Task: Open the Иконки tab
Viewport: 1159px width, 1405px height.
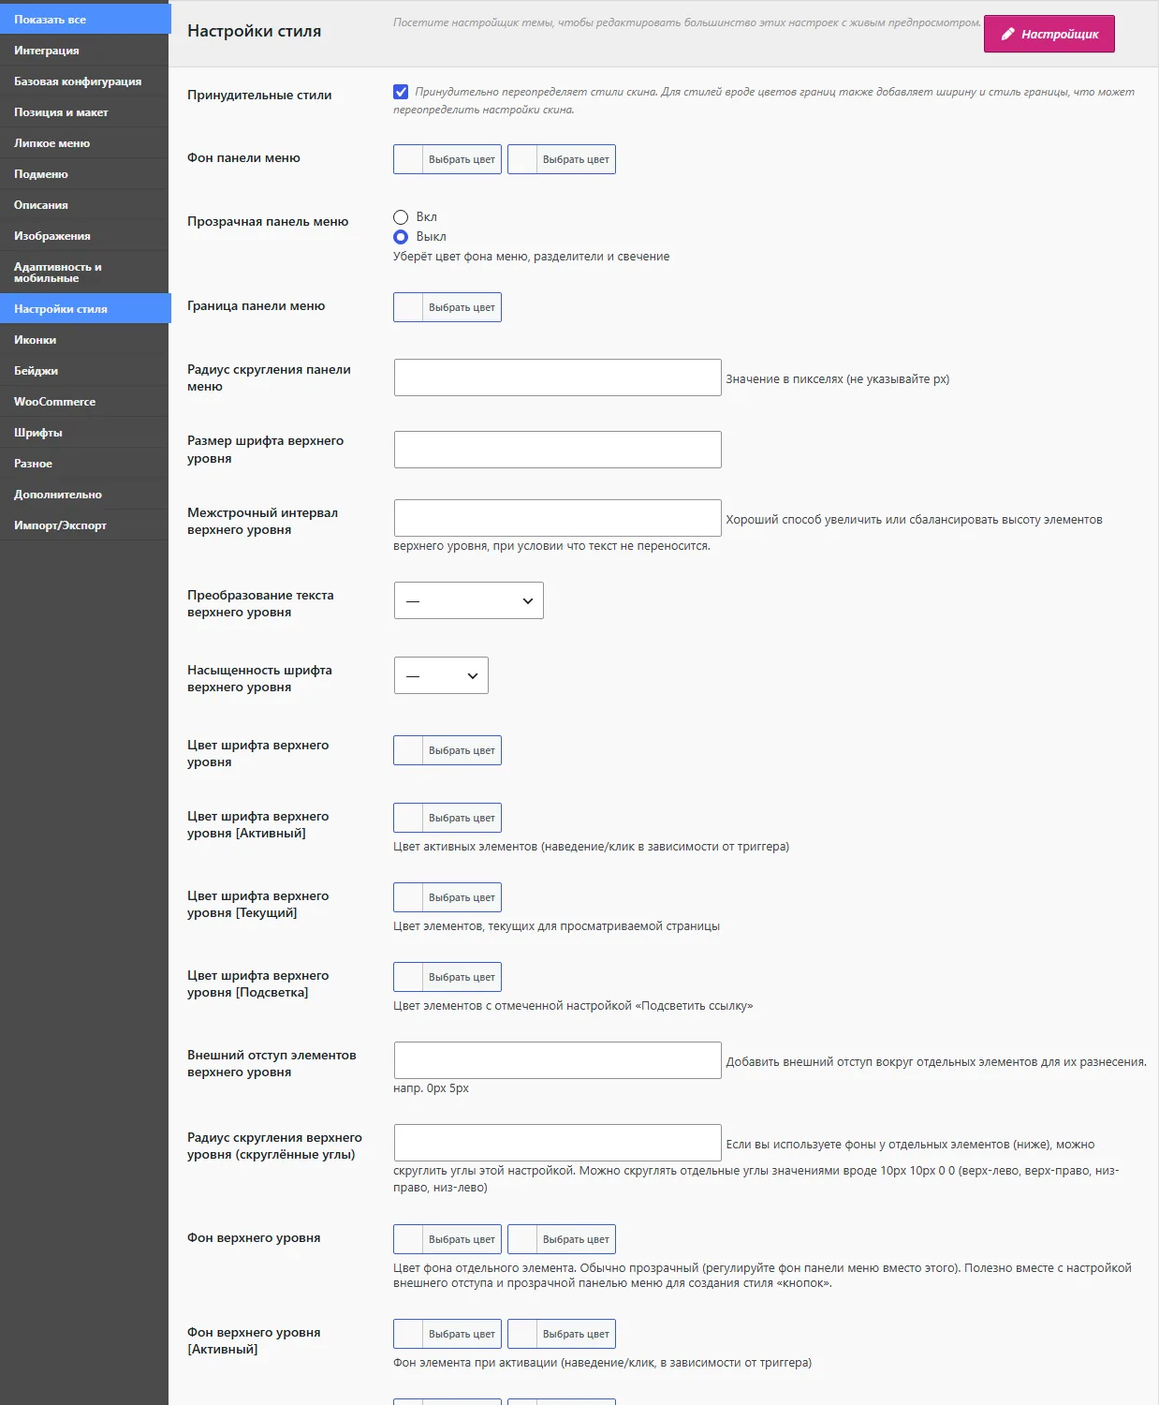Action: coord(84,340)
